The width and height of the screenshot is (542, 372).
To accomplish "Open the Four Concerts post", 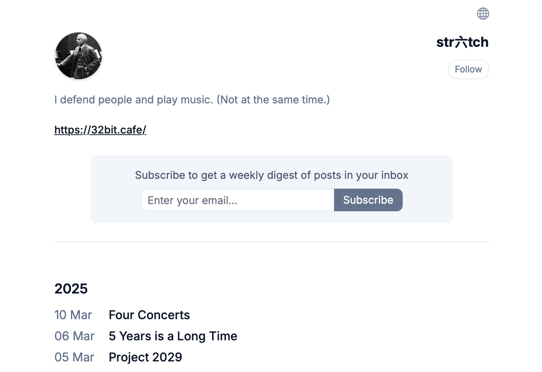I will [149, 315].
